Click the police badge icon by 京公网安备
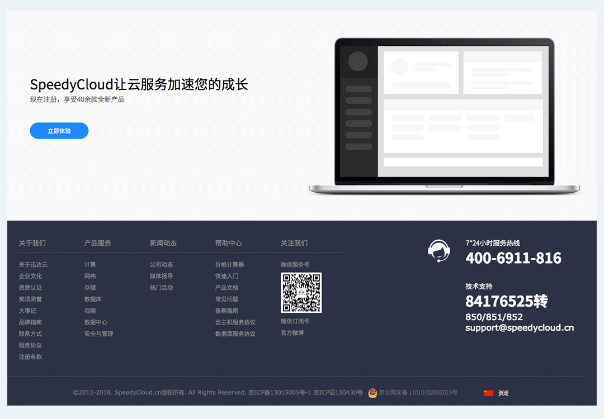Viewport: 604px width, 419px height. [x=372, y=393]
